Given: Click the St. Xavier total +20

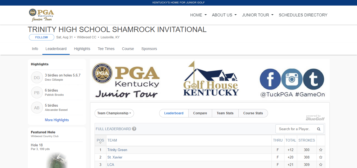Looking at the screenshot, I should click(291, 157).
